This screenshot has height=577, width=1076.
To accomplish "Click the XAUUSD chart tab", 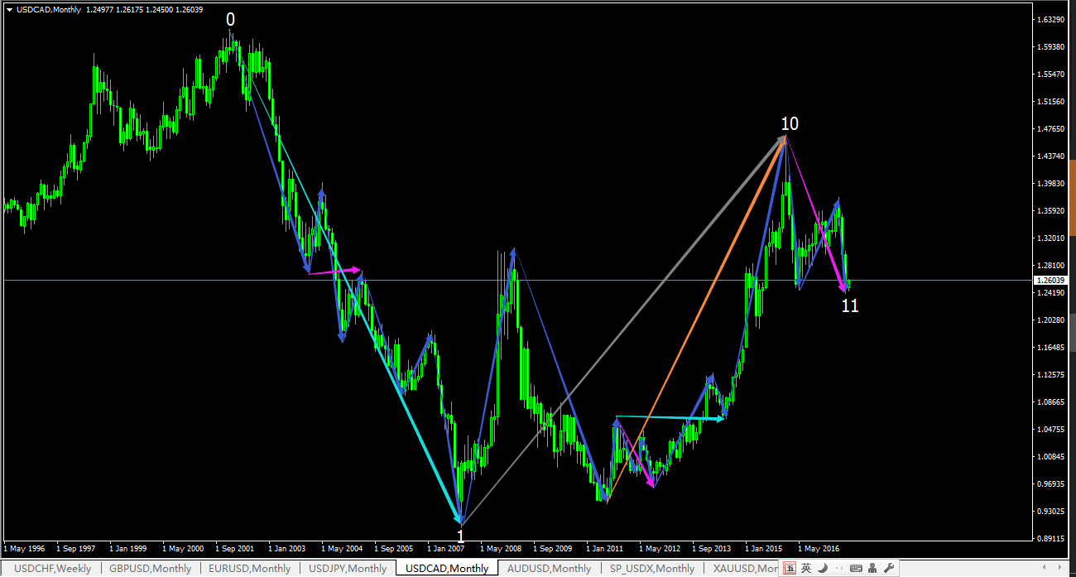I will 742,568.
